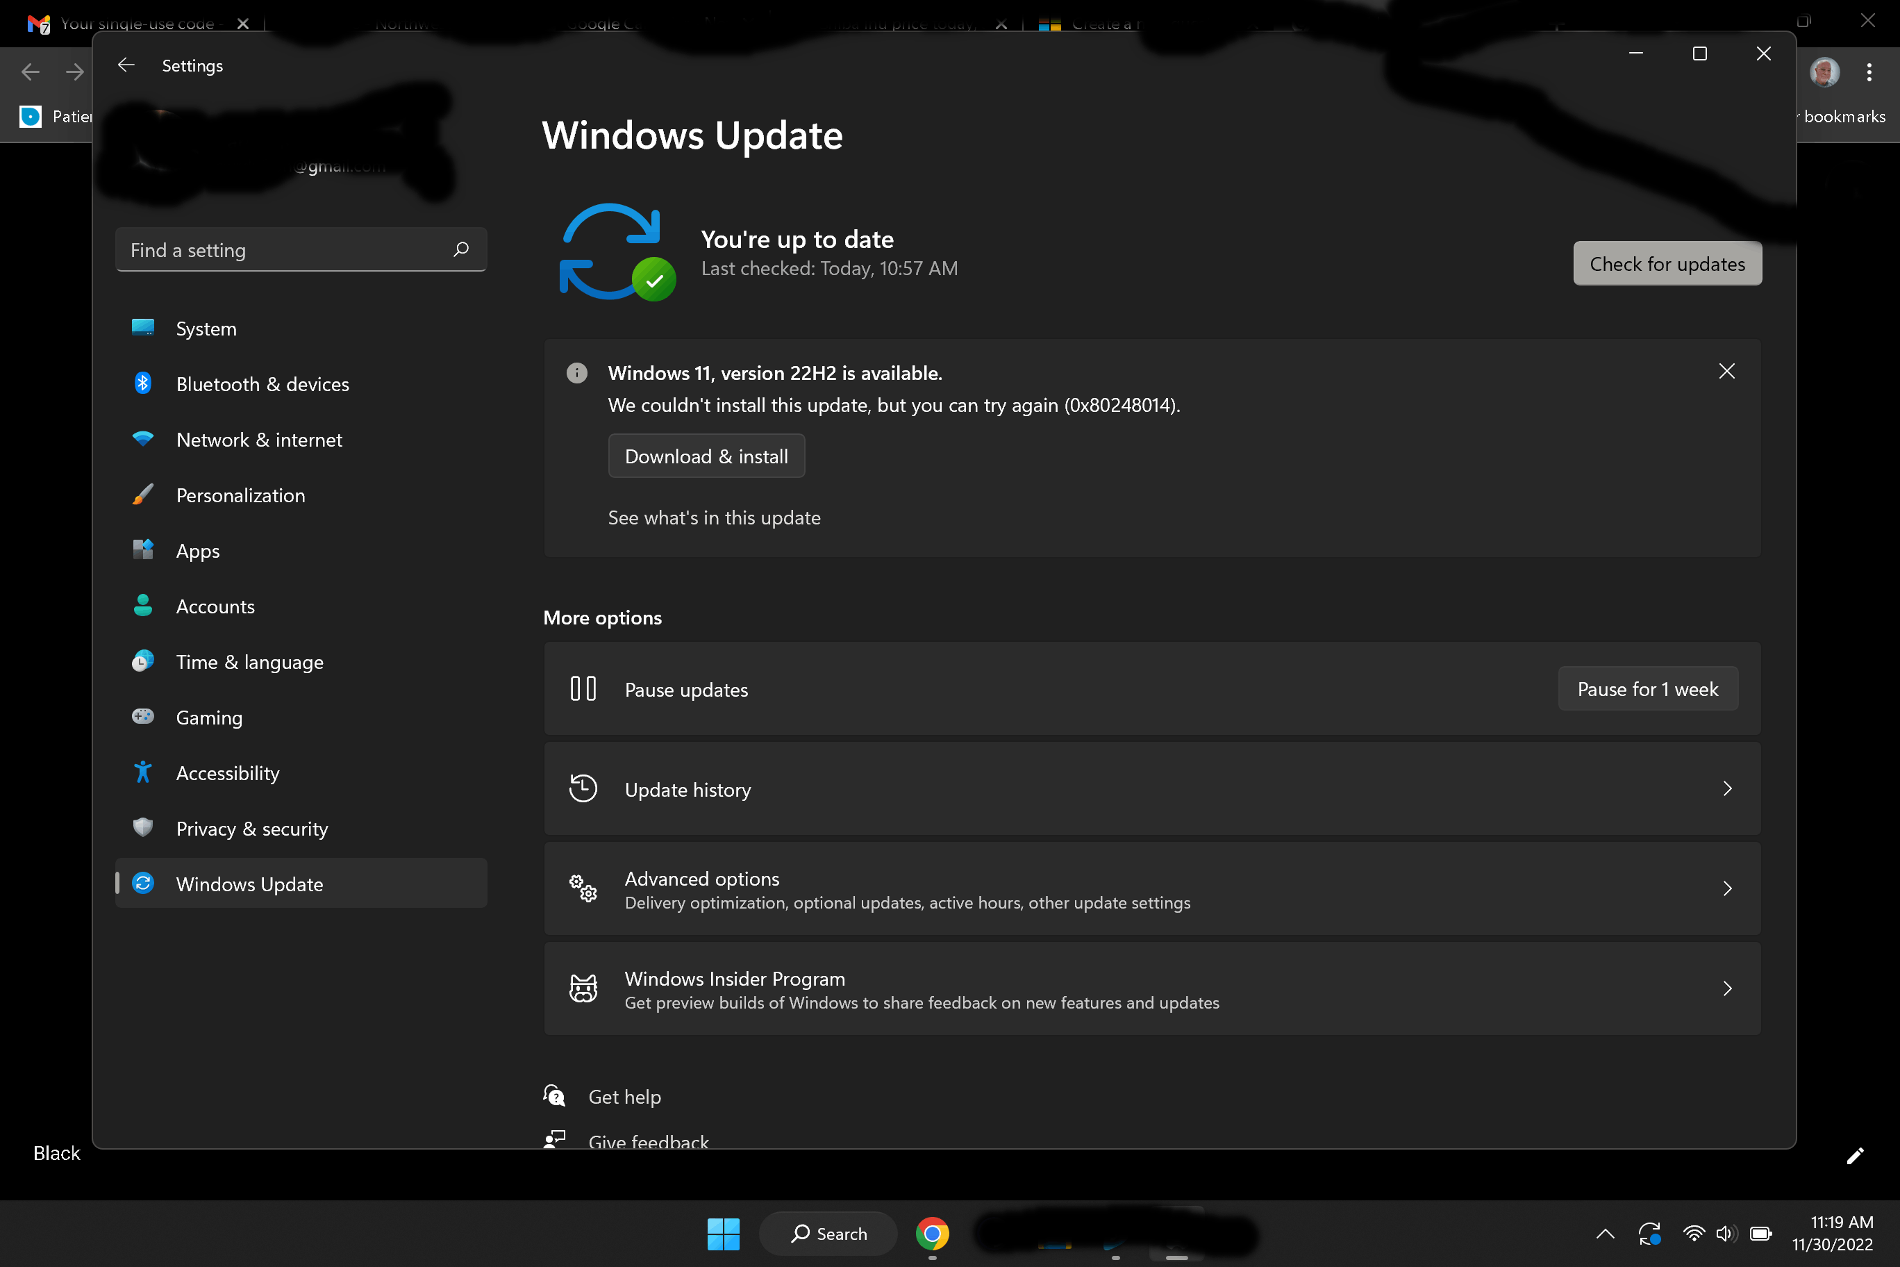Open the Gaming settings category

click(x=208, y=718)
